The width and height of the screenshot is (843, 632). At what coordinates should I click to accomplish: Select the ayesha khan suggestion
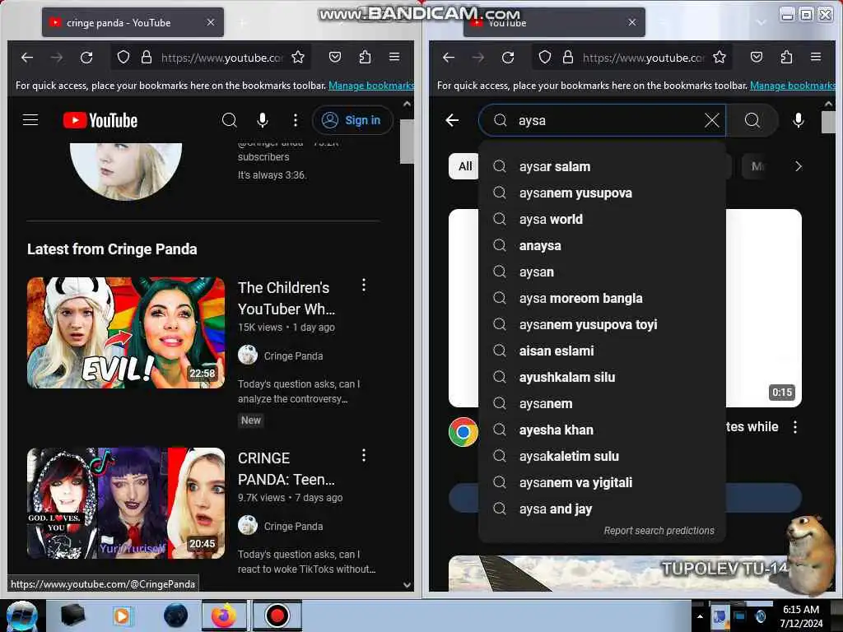click(x=602, y=430)
